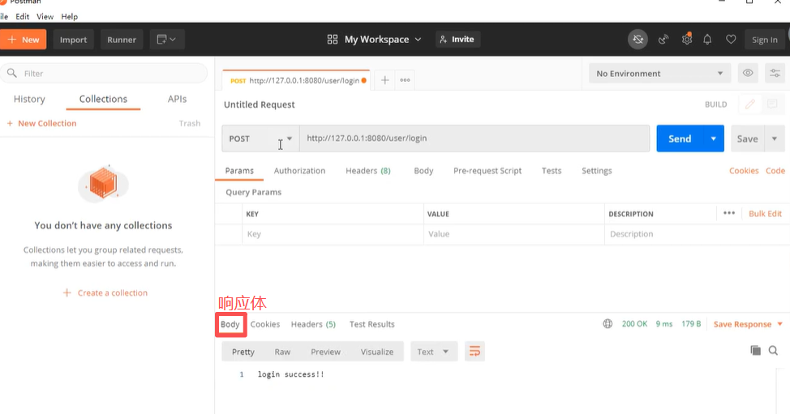
Task: Select the Test Results tab
Action: click(371, 324)
